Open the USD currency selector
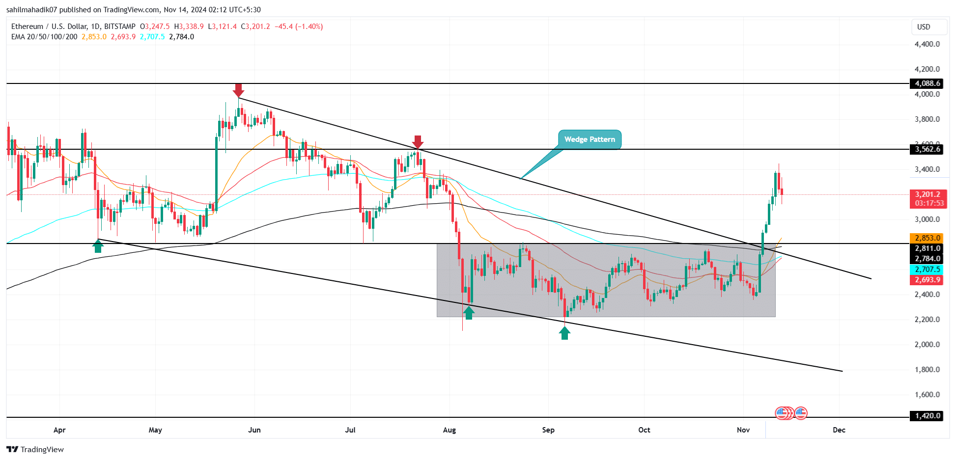 (x=928, y=27)
